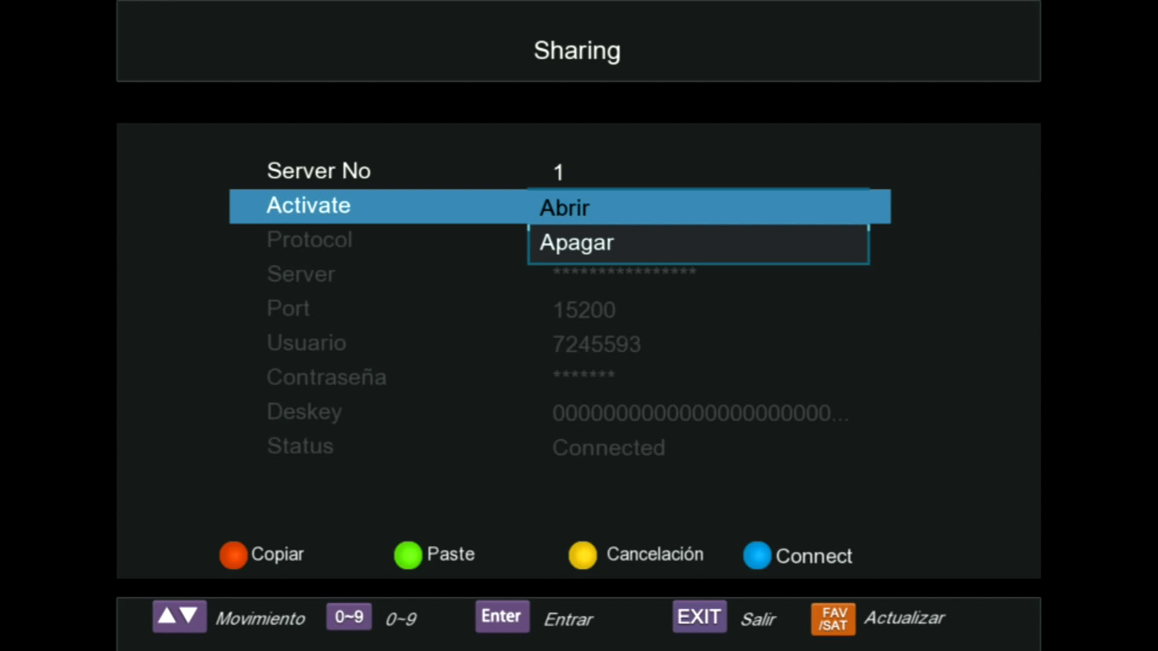1158x651 pixels.
Task: Change the Server No value 1
Action: [x=558, y=172]
